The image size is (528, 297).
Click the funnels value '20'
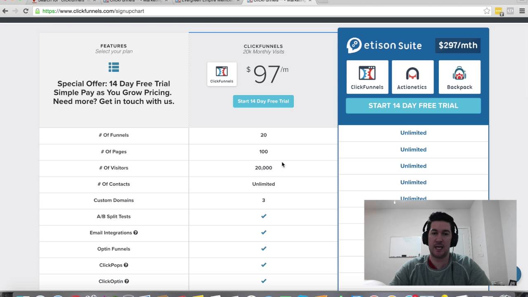point(264,135)
